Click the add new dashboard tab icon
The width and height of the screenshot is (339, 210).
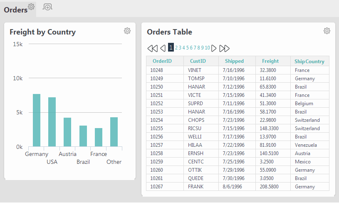[x=47, y=7]
